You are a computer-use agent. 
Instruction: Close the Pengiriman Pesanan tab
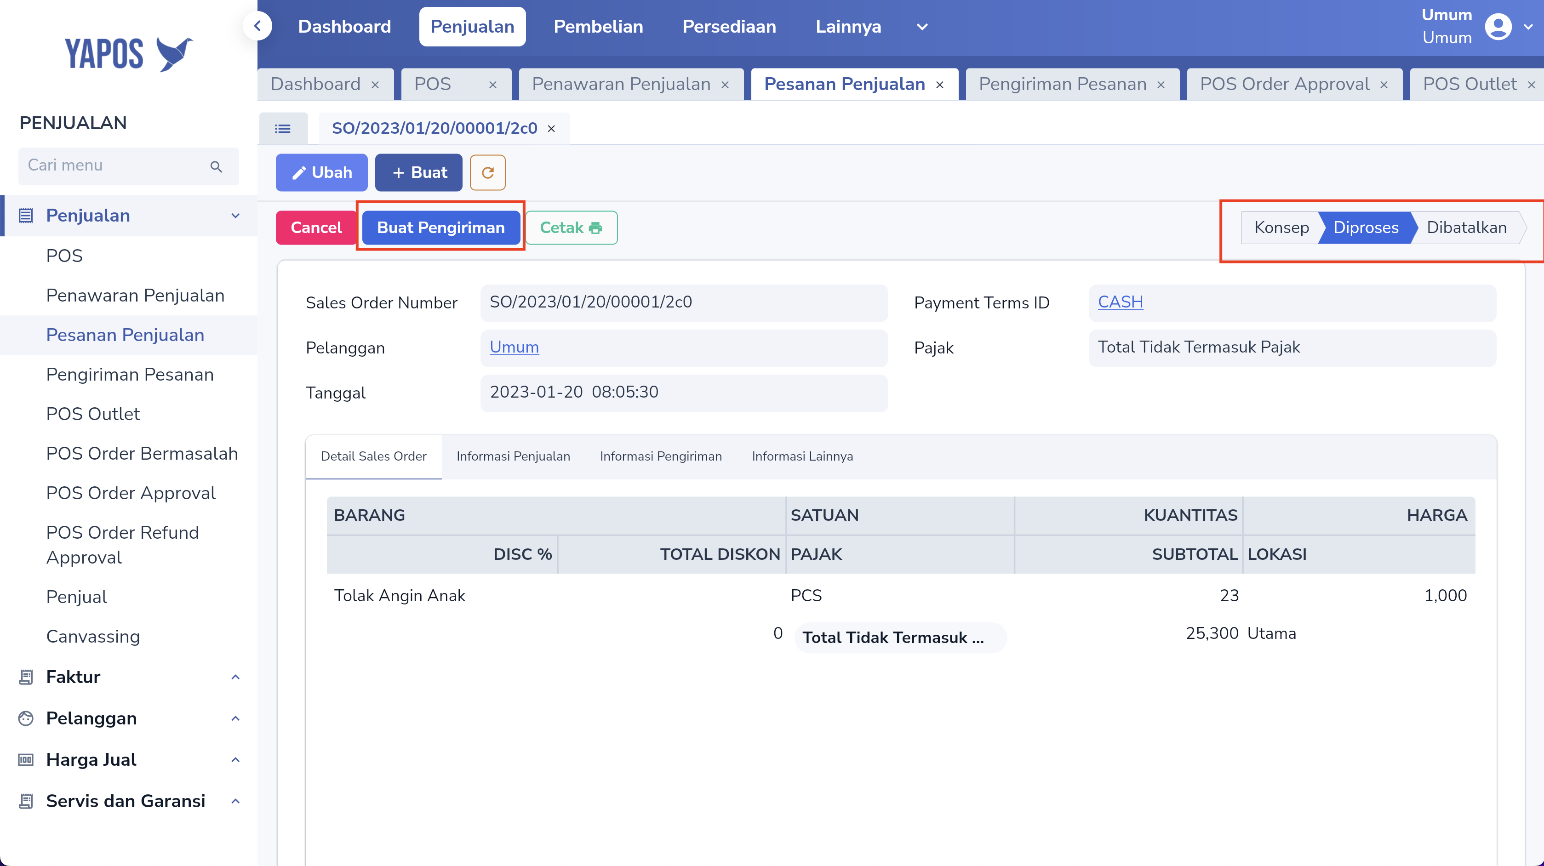click(1161, 85)
